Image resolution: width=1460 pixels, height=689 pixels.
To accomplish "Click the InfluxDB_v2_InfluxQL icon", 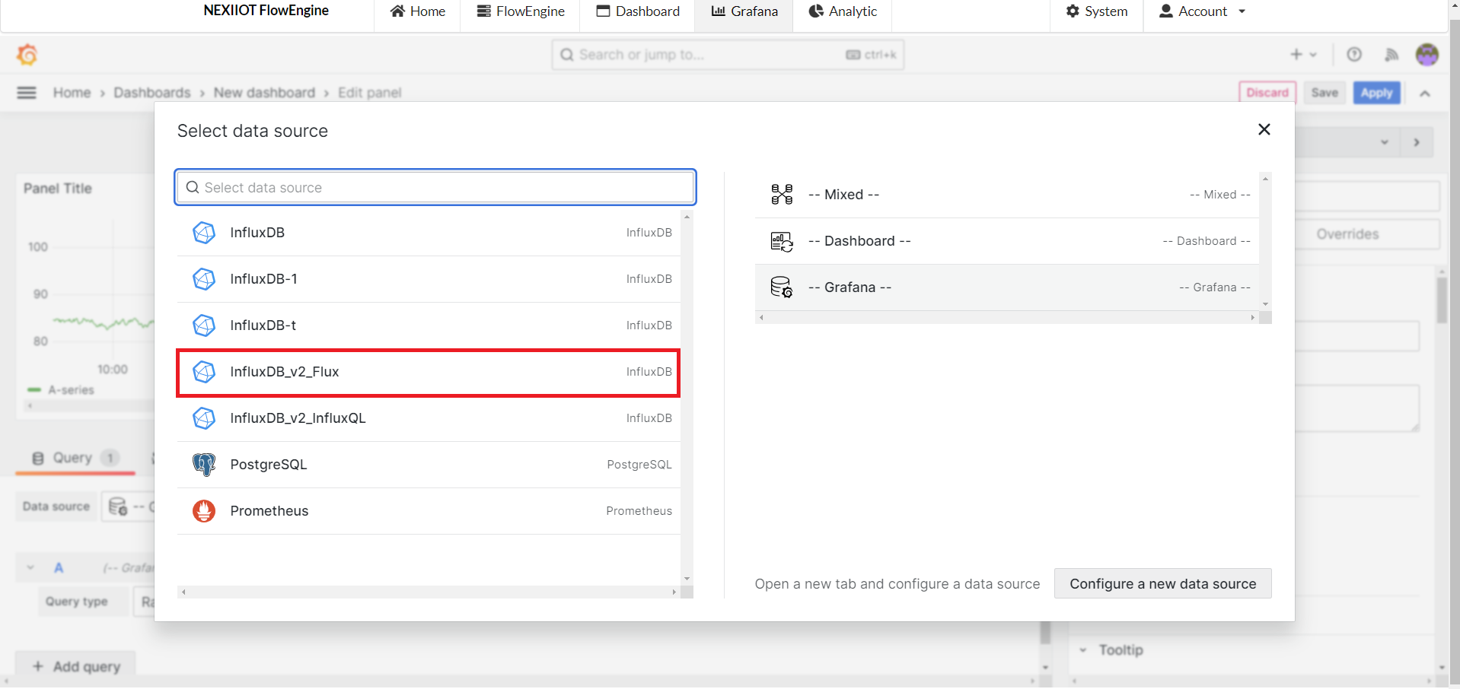I will tap(204, 418).
